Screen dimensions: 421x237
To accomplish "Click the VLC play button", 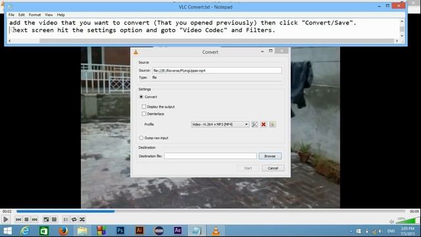I will [6, 219].
